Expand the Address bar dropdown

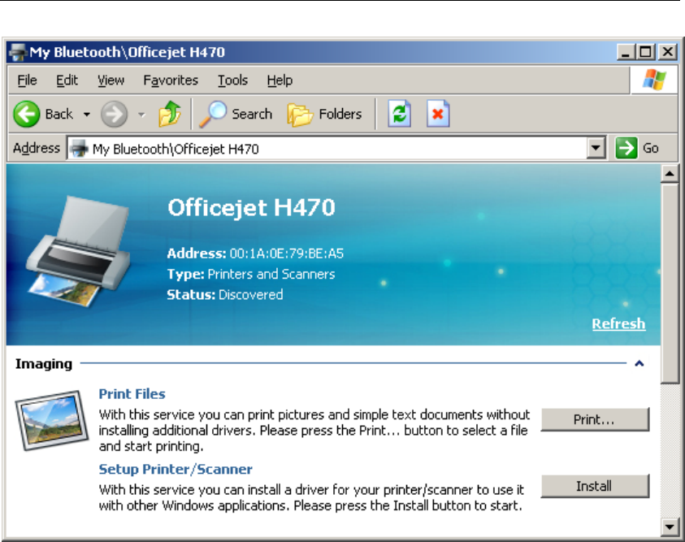point(596,148)
